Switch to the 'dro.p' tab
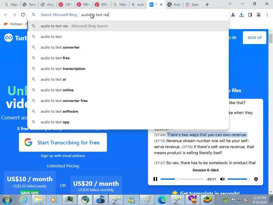This screenshot has width=273, height=205. click(47, 5)
